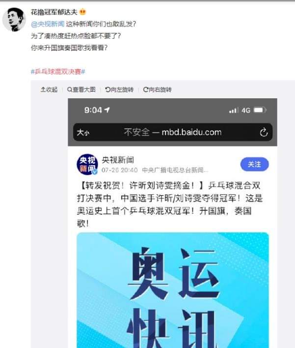The width and height of the screenshot is (295, 348).
Task: Rotate the image left with 向左旋转
Action: click(x=119, y=89)
